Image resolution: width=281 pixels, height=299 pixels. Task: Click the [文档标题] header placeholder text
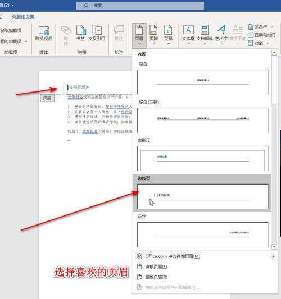[78, 87]
